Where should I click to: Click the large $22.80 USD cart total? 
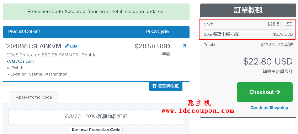tap(268, 61)
